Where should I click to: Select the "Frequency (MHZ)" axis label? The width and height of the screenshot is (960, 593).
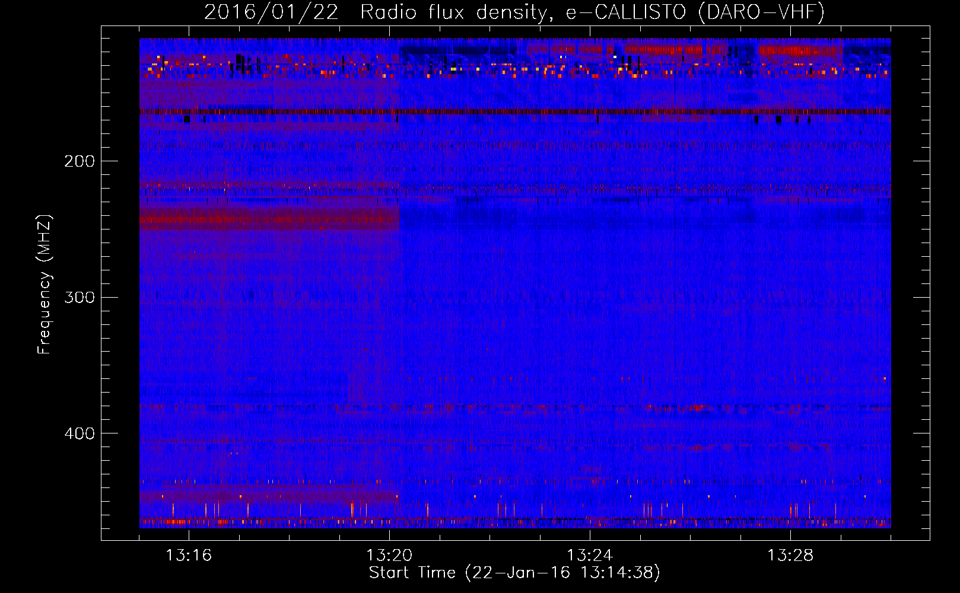[44, 284]
